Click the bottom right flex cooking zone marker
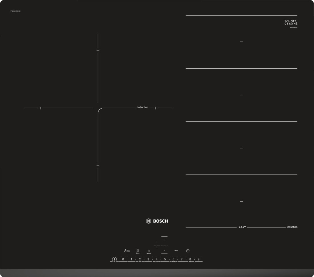Viewport: 314px width, 277px height. pos(241,201)
